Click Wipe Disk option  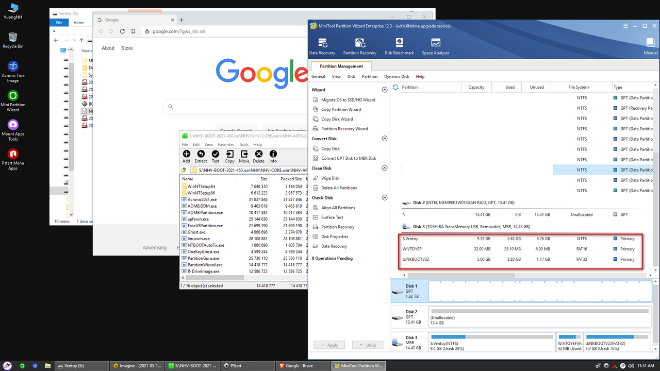point(330,178)
